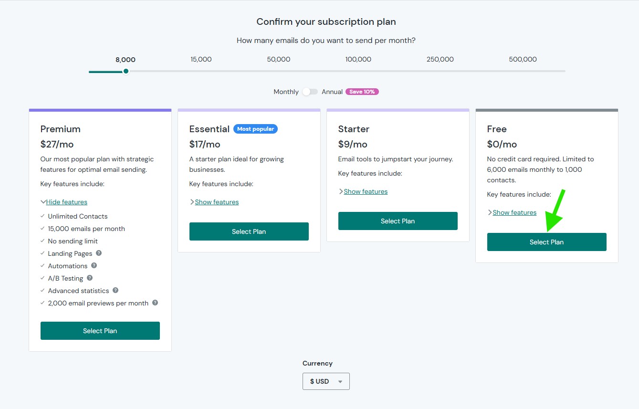The image size is (639, 409).
Task: Toggle Monthly/Annual billing switch
Action: pyautogui.click(x=310, y=92)
